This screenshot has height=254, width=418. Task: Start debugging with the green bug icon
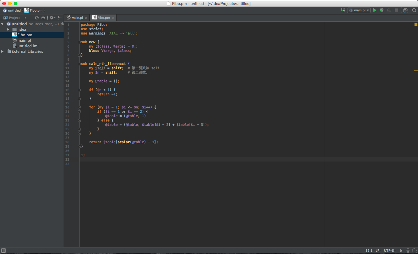tap(382, 10)
